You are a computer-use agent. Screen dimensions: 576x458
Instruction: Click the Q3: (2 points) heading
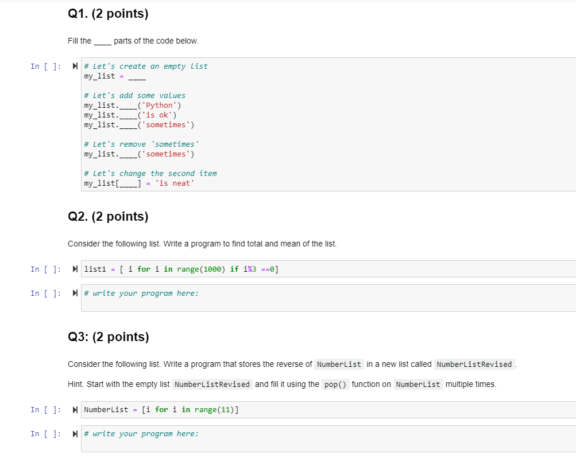(x=109, y=336)
